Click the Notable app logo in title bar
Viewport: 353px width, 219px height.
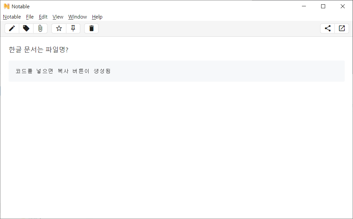7,6
